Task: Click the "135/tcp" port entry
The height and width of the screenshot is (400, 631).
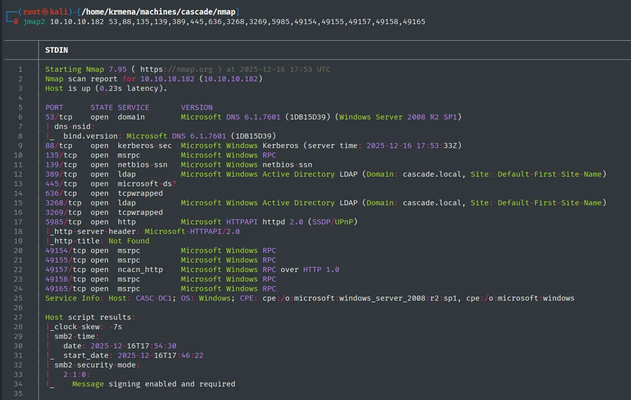Action: point(61,155)
